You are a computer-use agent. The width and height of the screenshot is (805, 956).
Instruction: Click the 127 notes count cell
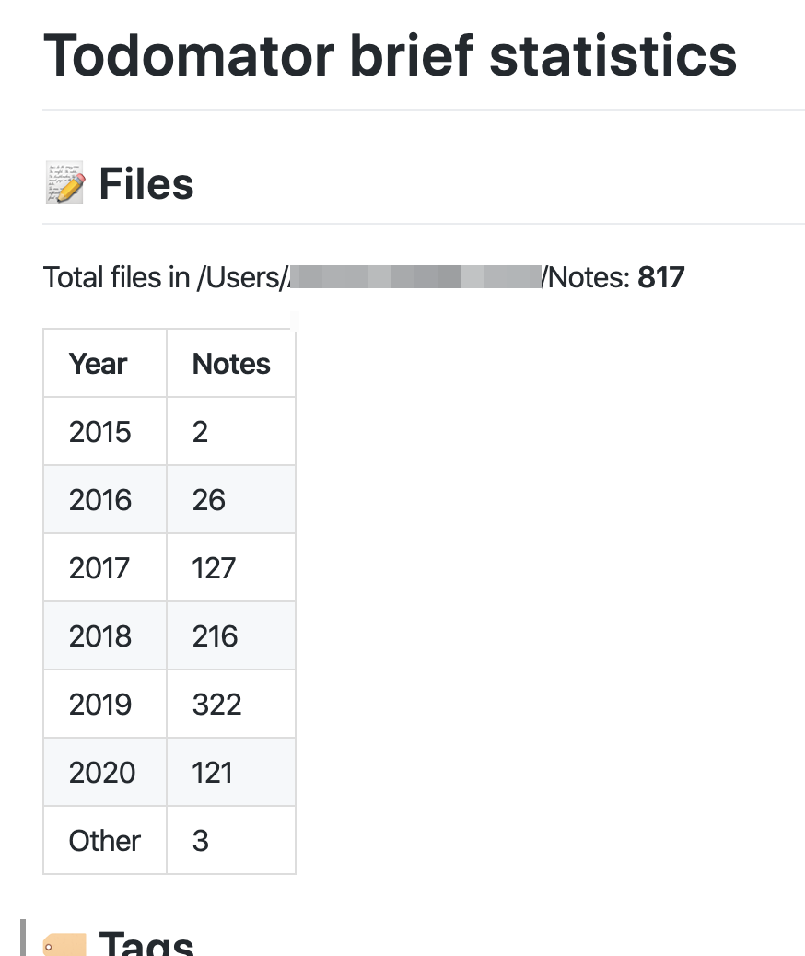214,568
